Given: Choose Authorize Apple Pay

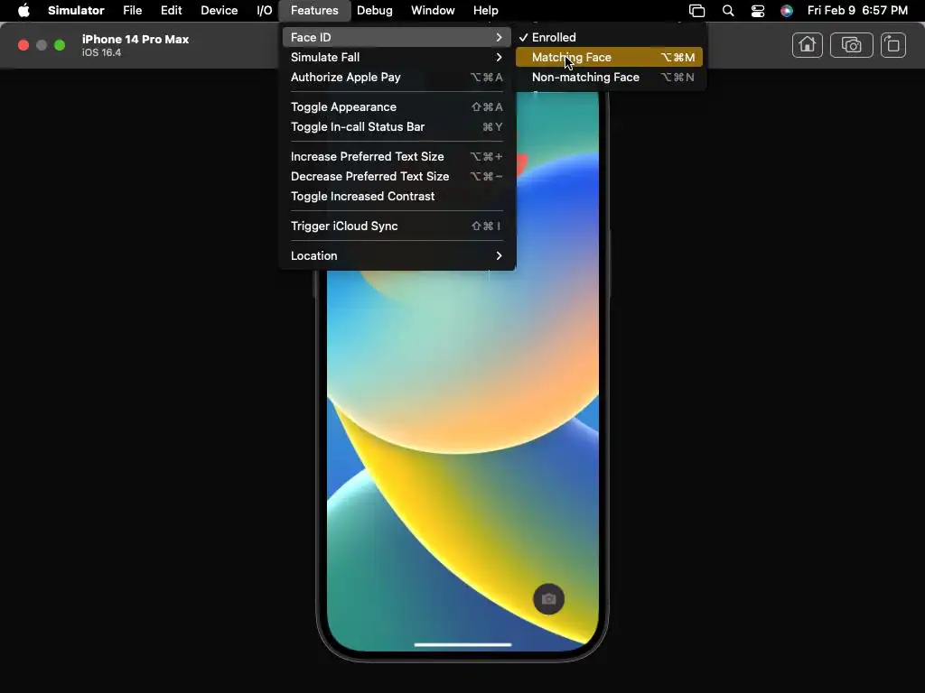Looking at the screenshot, I should tap(397, 78).
